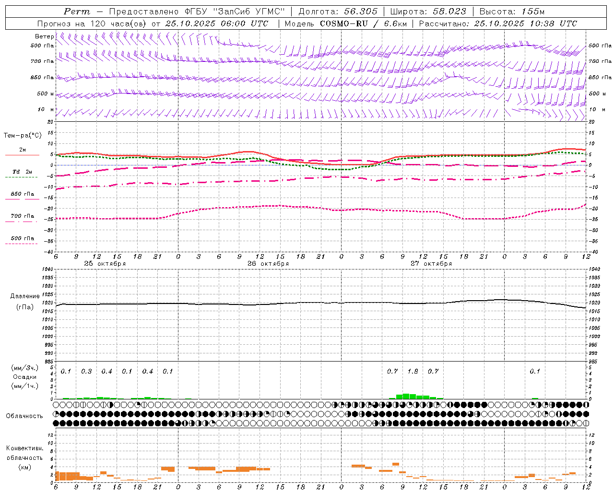Image resolution: width=614 pixels, height=491 pixels.
Task: Click the "(км)" unit under облачность
Action: (x=24, y=467)
